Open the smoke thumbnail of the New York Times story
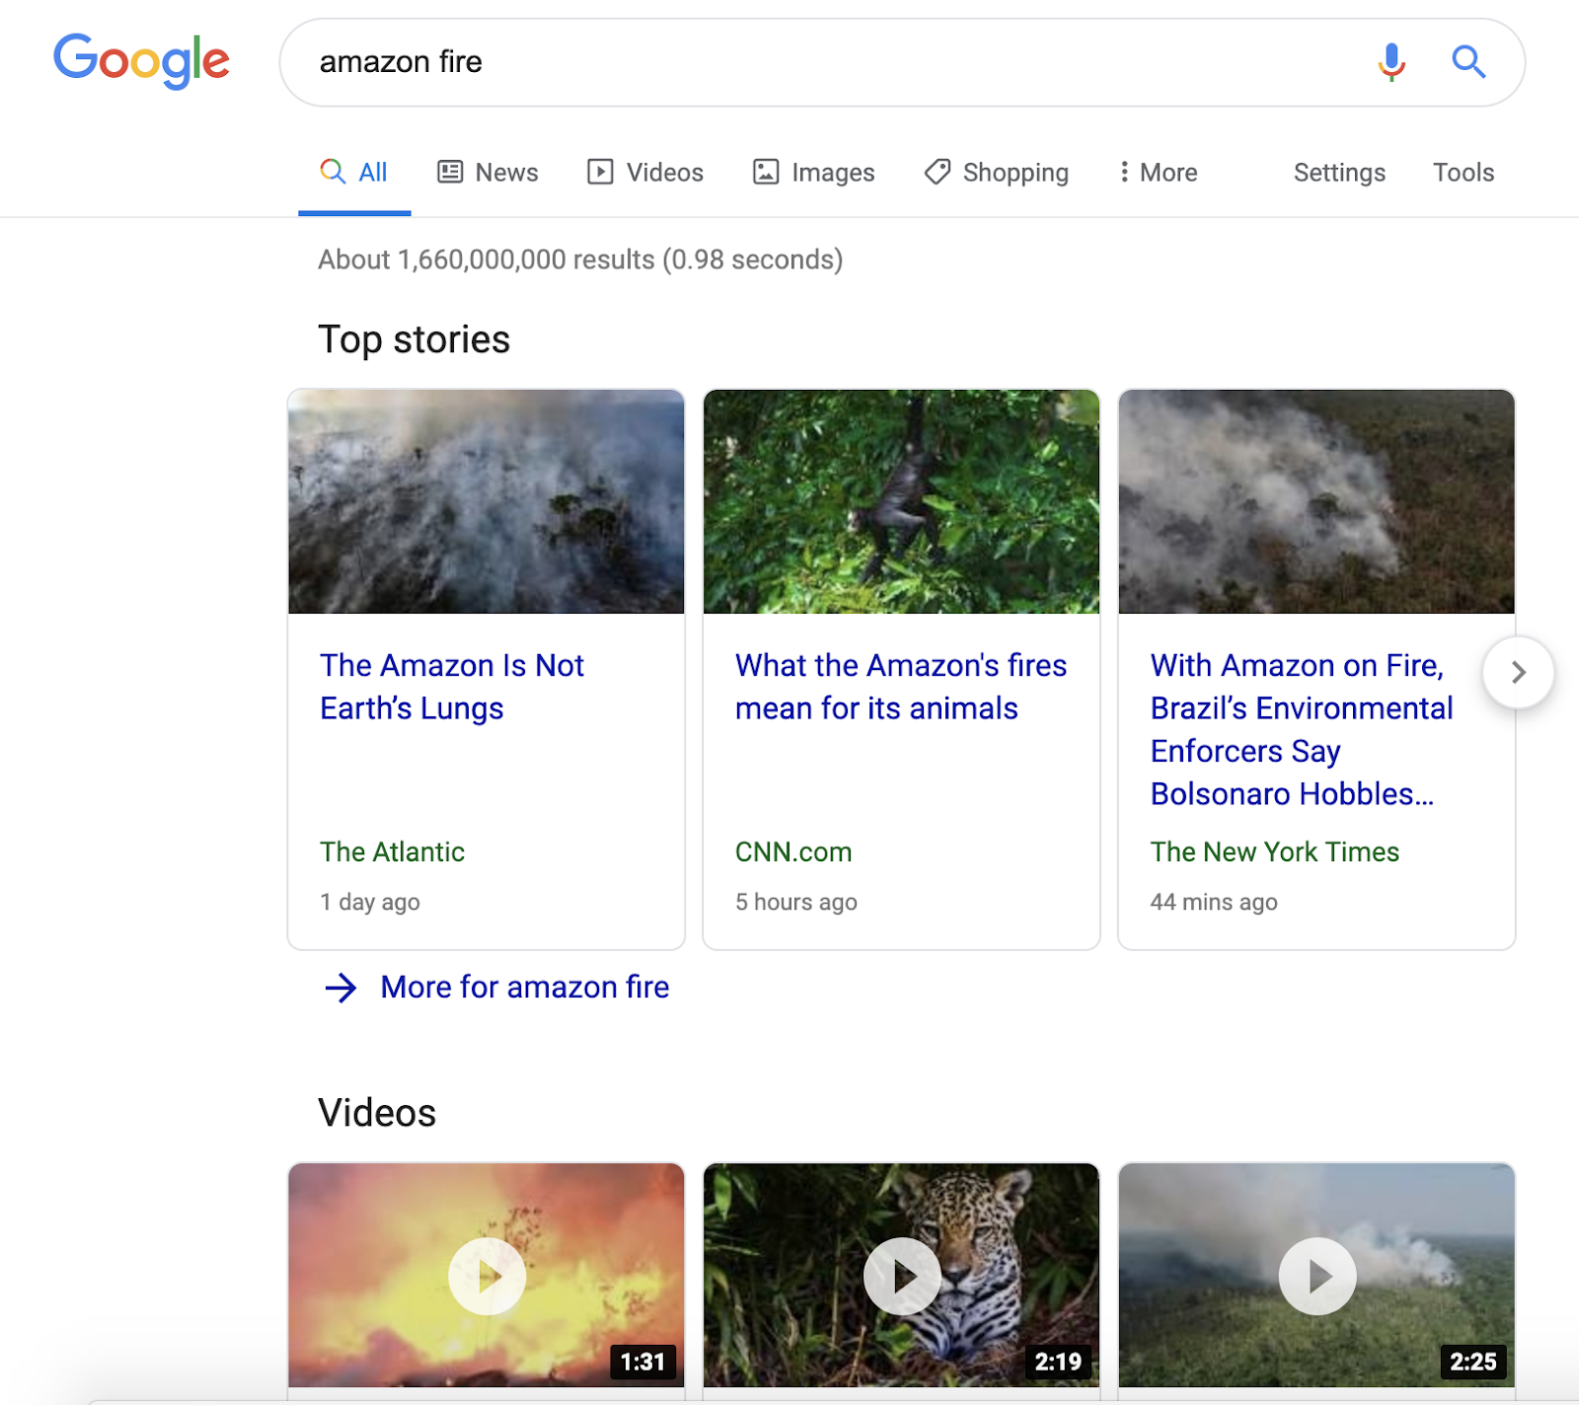Image resolution: width=1579 pixels, height=1405 pixels. pyautogui.click(x=1317, y=501)
